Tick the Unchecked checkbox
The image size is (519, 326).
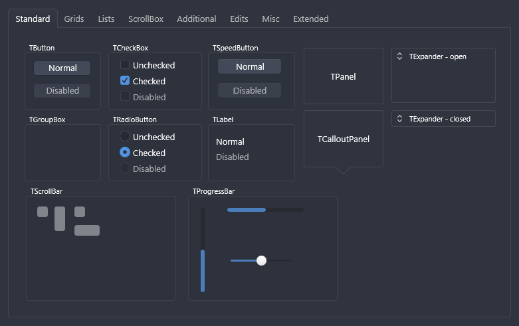click(x=125, y=64)
